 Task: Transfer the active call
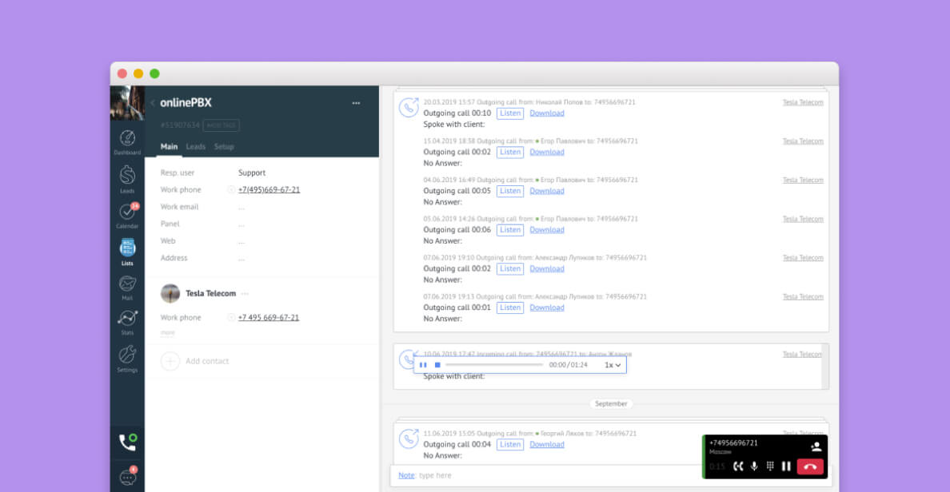[x=738, y=466]
